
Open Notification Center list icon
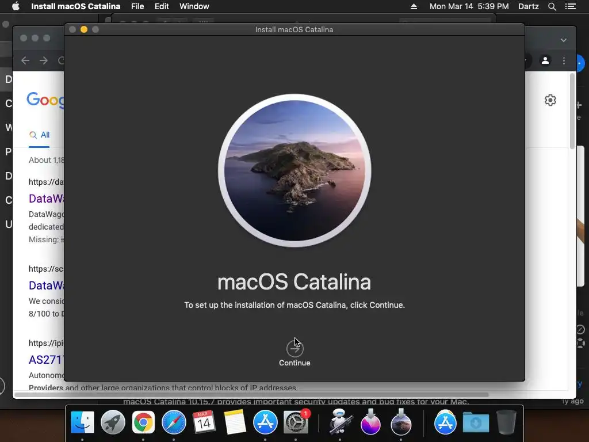click(x=571, y=6)
